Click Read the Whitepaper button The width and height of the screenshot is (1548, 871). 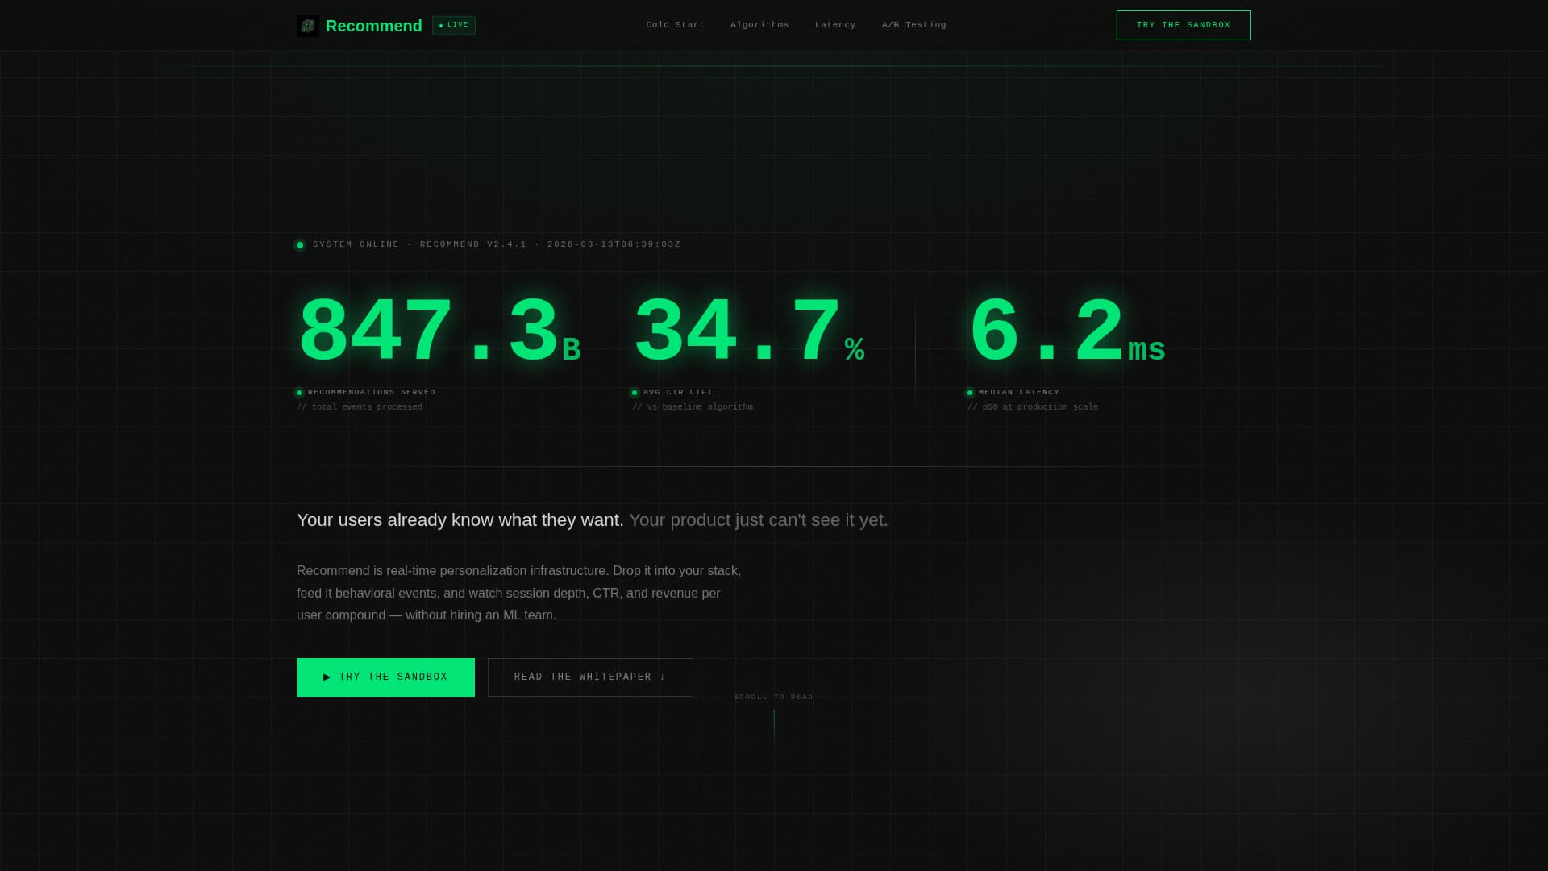[x=590, y=677]
